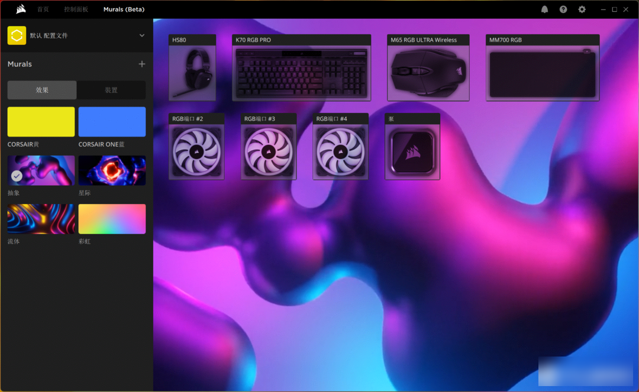Viewport: 639px width, 392px height.
Task: Click the Corsair sails logo
Action: 21,9
